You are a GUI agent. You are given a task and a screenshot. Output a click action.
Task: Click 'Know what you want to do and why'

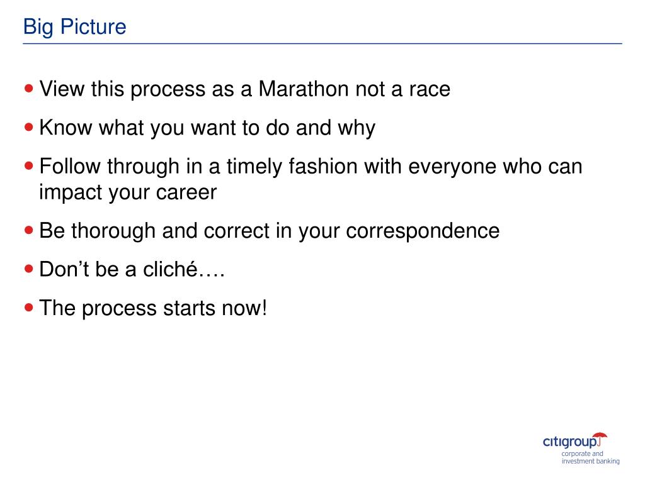(x=207, y=128)
